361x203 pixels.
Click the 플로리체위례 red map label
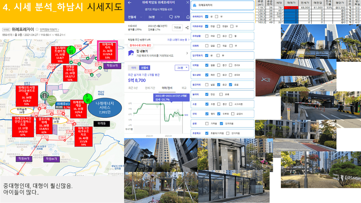pyautogui.click(x=44, y=126)
